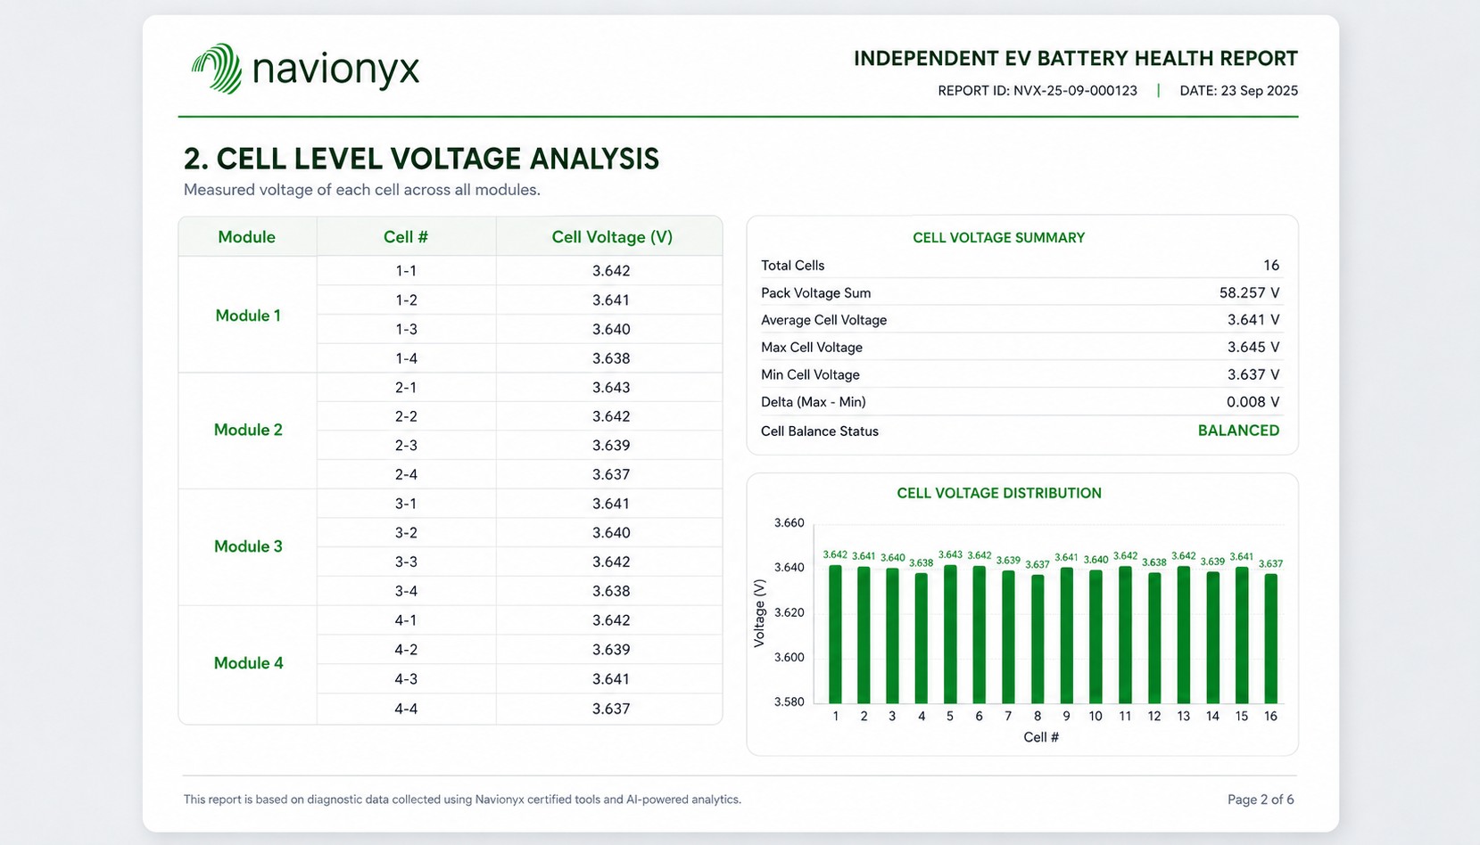Click the Navionyx green swirl logo icon

point(217,69)
